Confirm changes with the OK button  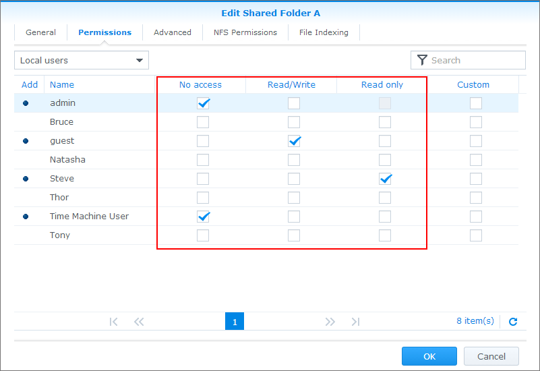[x=429, y=356]
